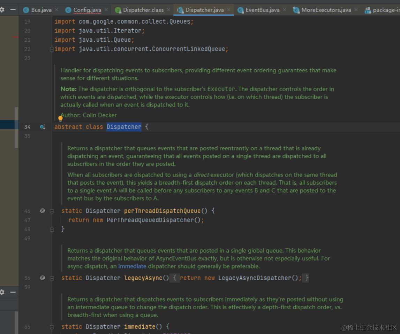Collapse the perThreadDispatchQueue method fold marker
The width and height of the screenshot is (400, 334).
pos(52,211)
